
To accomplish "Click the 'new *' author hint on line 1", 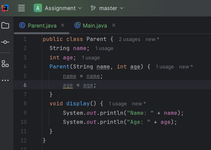I will click(x=152, y=39).
